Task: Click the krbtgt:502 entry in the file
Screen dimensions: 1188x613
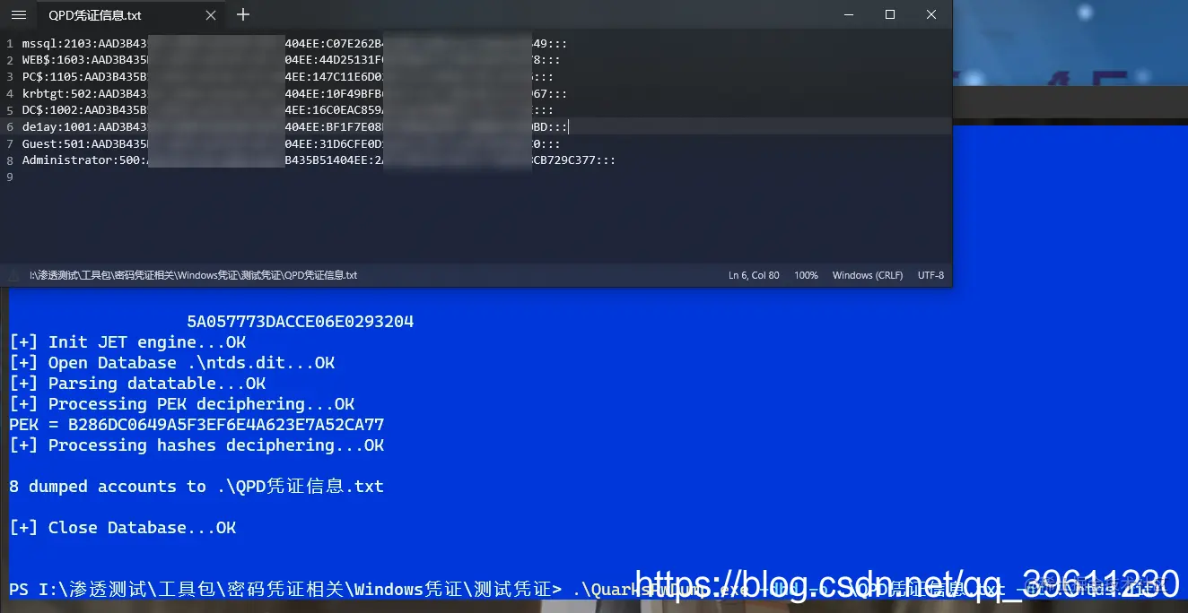Action: point(63,92)
